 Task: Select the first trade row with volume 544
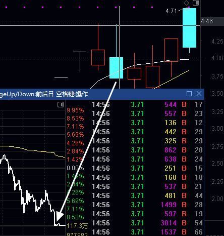[x=147, y=104]
